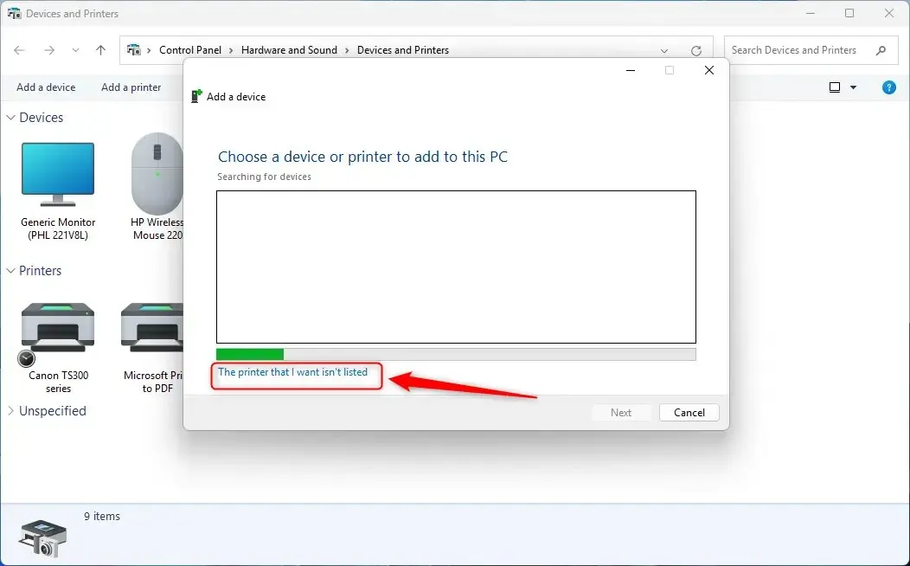Click the devices thumbnail in the status pane
This screenshot has width=910, height=566.
42,538
